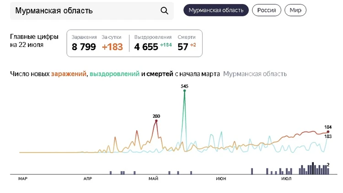Click the АПР month label on axis
The image size is (343, 193).
pos(88,178)
